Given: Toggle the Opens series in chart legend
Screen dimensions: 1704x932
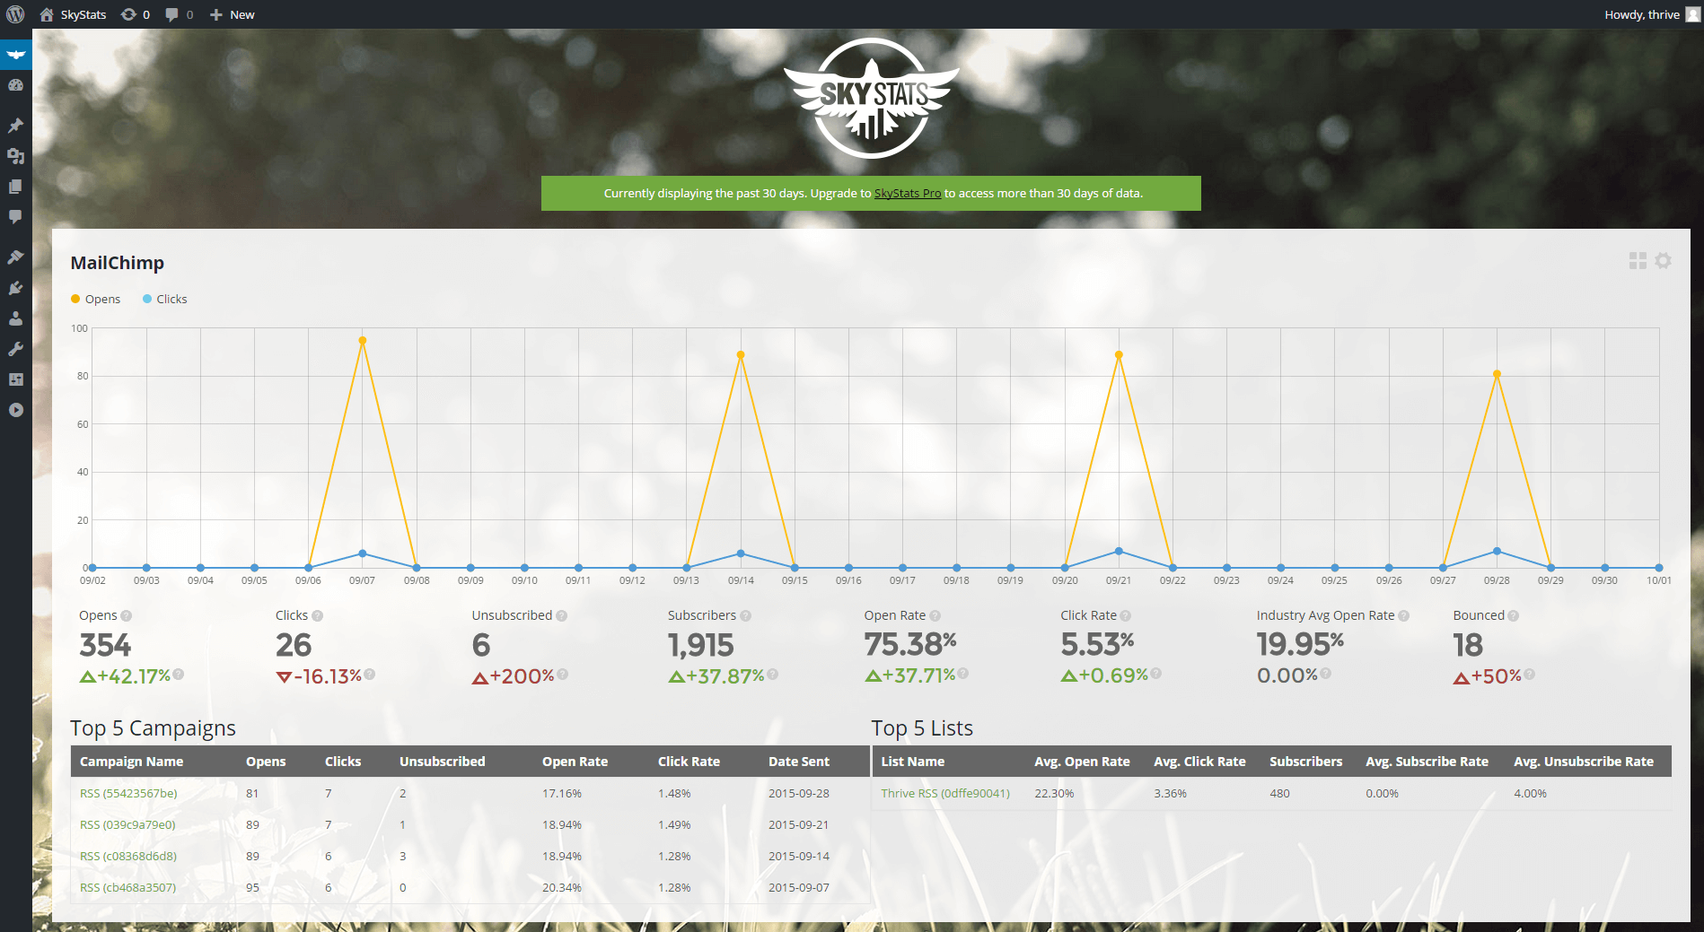Looking at the screenshot, I should click(x=95, y=299).
